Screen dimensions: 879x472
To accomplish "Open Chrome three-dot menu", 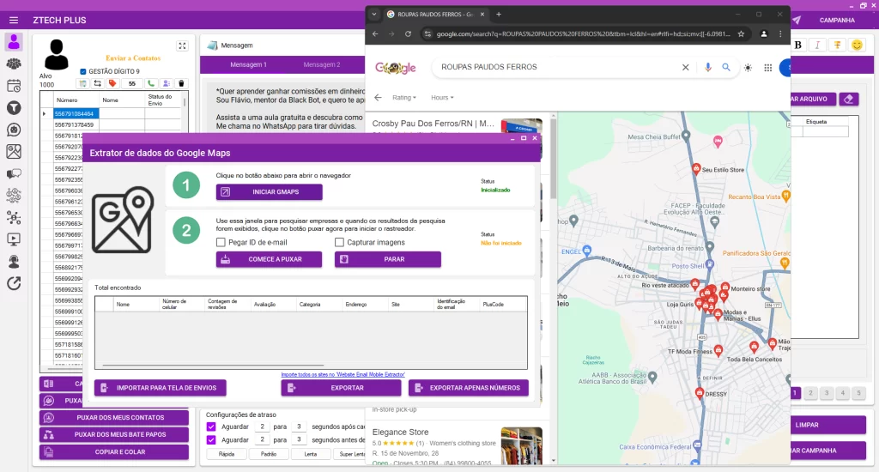I will point(780,33).
